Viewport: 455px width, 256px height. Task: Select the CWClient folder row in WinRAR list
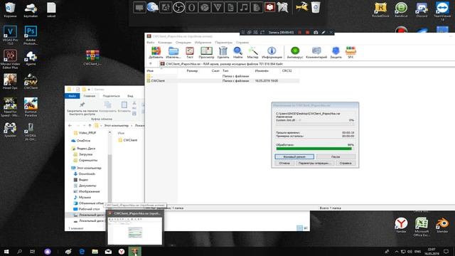tap(223, 80)
